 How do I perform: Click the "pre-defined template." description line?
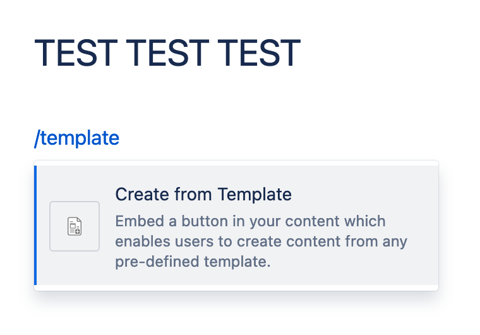click(193, 262)
